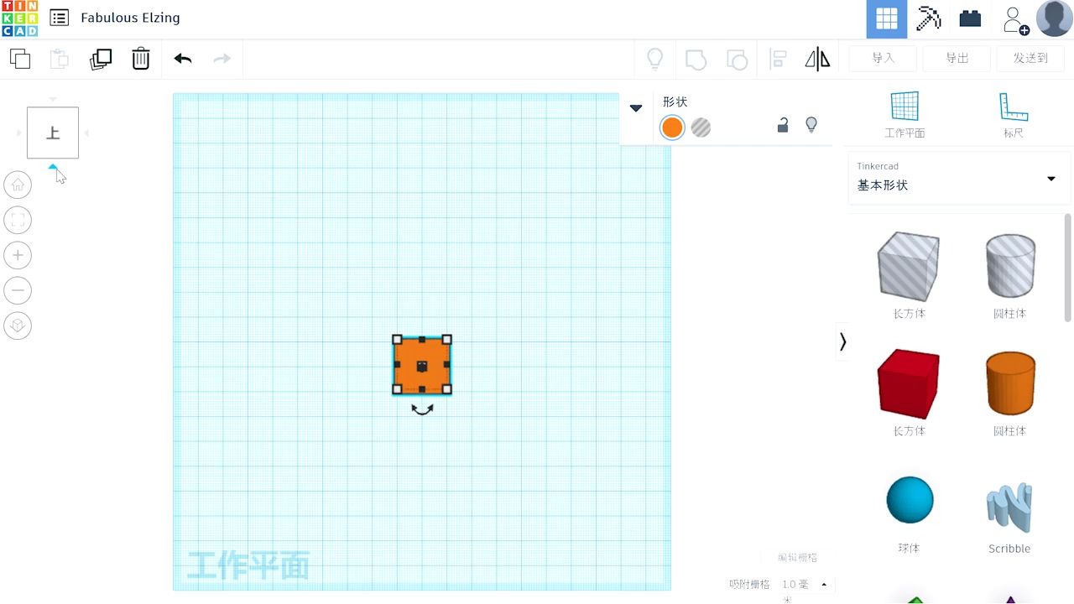Select the 球体 sphere shape thumbnail
The image size is (1074, 604).
pyautogui.click(x=909, y=499)
